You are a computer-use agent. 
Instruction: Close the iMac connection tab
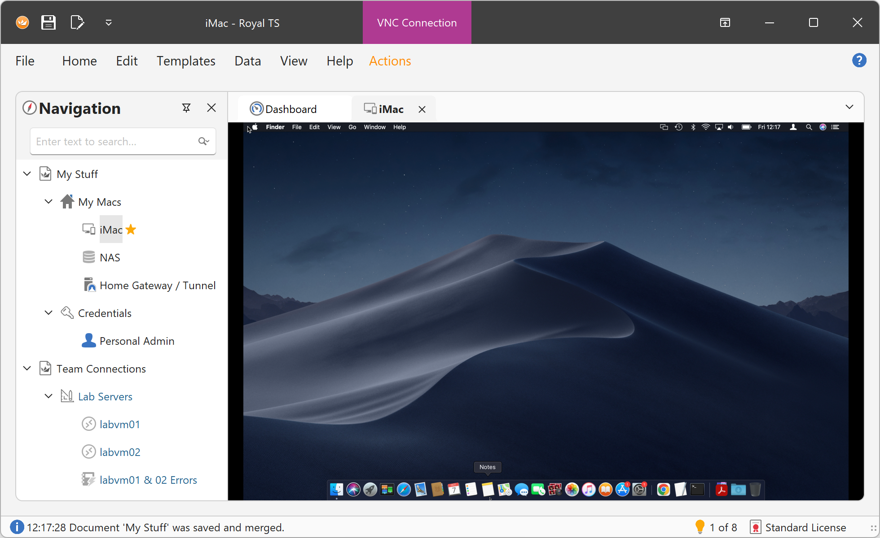pos(422,109)
